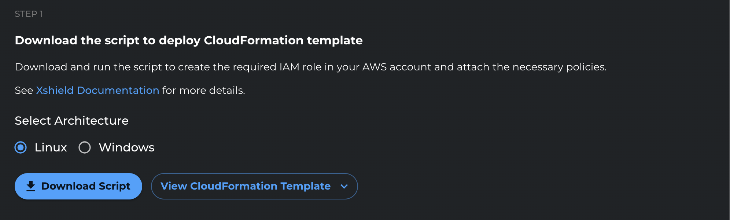Click the filled Linux radio indicator icon
The image size is (730, 220).
[x=21, y=147]
